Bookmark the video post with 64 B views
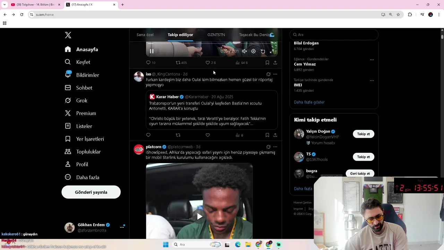This screenshot has width=444, height=250. click(267, 62)
